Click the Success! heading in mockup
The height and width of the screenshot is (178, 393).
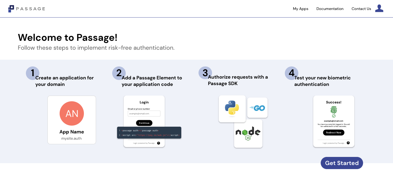point(334,102)
